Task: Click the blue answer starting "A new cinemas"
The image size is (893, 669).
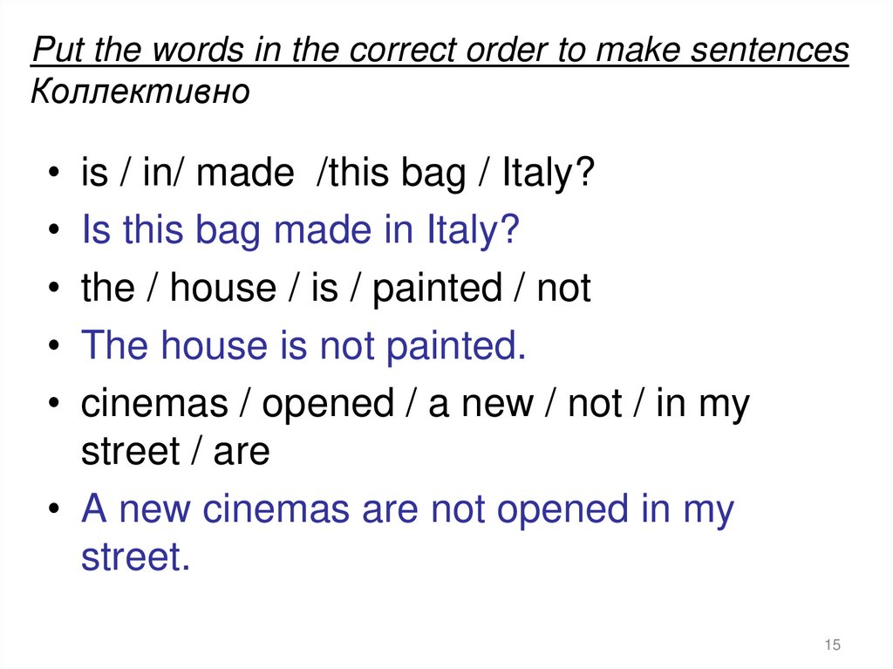Action: 407,509
